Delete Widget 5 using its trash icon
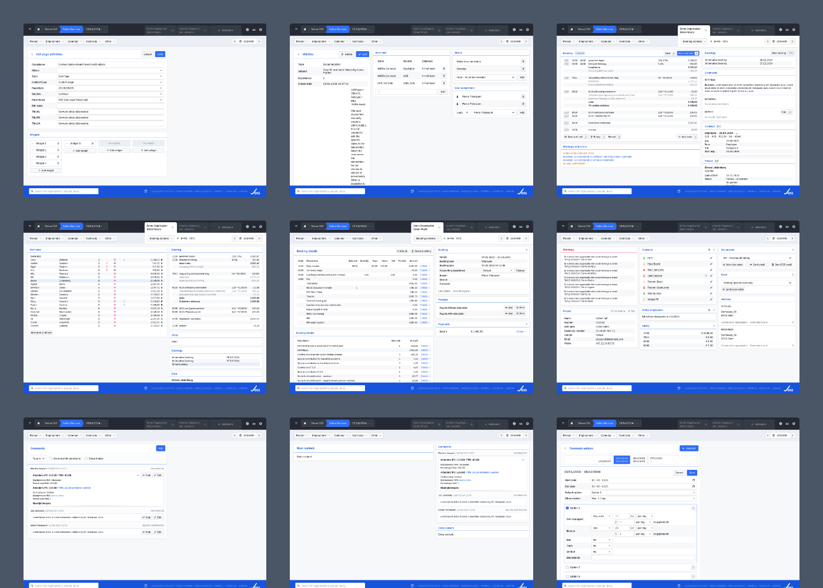 (92, 143)
